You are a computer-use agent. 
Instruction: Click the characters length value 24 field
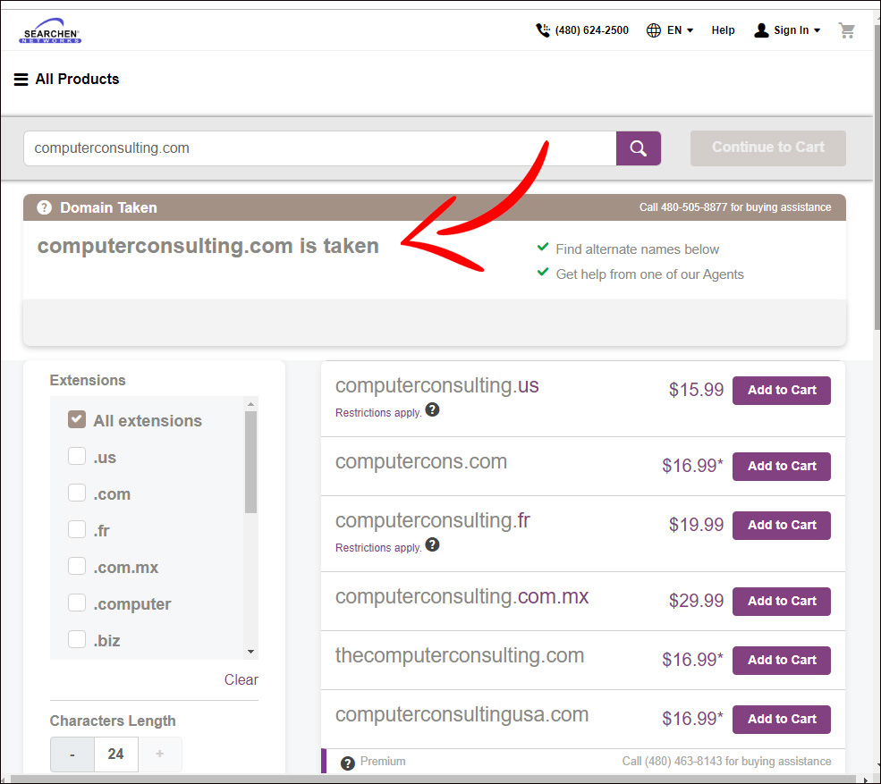click(x=115, y=754)
